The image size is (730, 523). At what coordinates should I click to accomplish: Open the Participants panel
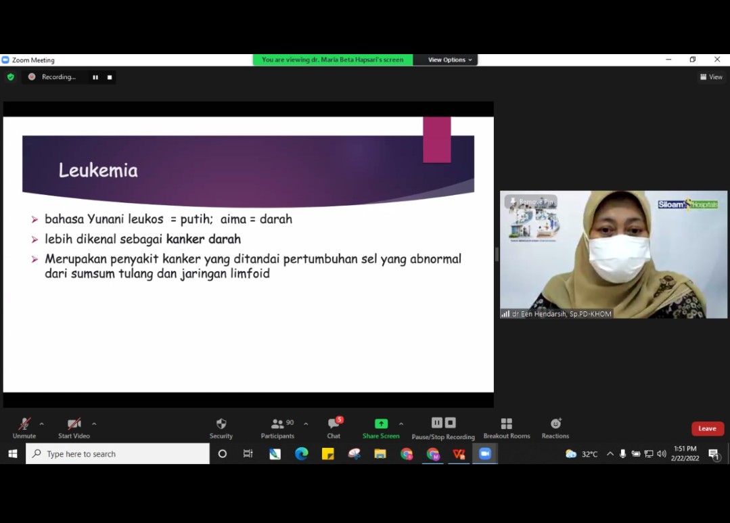pyautogui.click(x=278, y=428)
